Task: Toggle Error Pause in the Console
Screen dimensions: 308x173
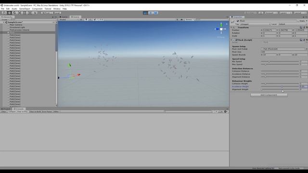Action: (47, 111)
